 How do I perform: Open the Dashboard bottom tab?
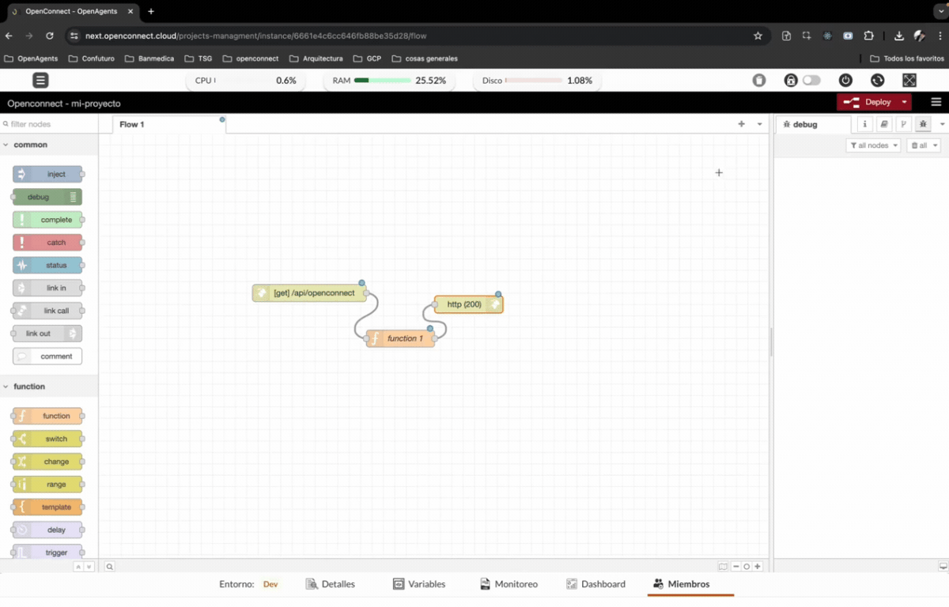pyautogui.click(x=595, y=584)
